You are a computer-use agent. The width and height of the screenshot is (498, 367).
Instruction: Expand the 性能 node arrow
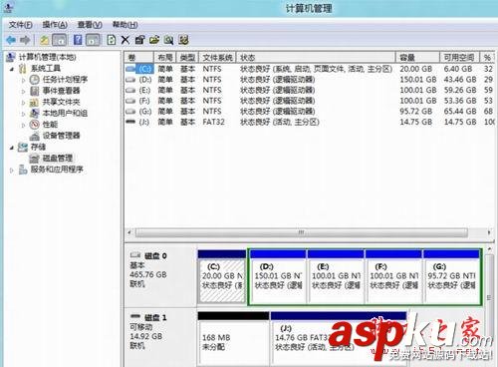coord(24,125)
